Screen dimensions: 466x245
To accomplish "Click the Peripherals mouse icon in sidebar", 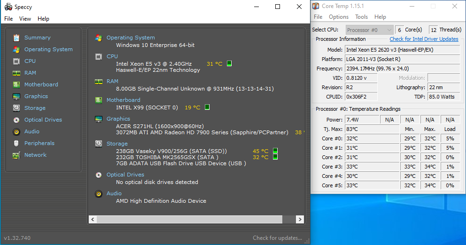I will [16, 144].
